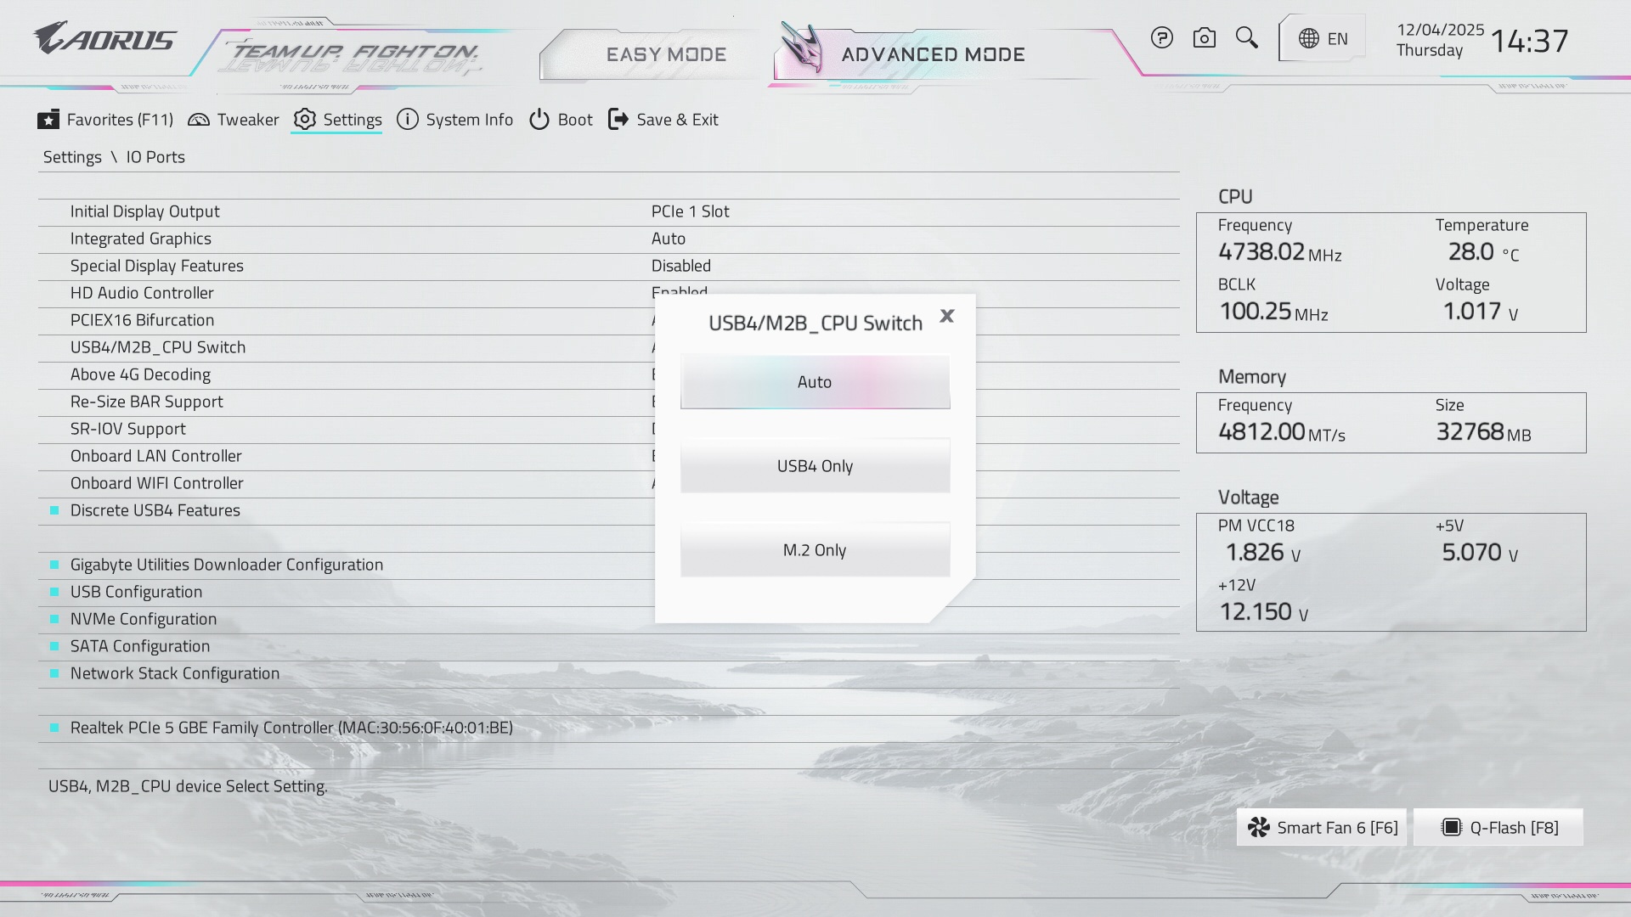Click the Tweaker gauge icon
The height and width of the screenshot is (917, 1631).
coord(199,120)
